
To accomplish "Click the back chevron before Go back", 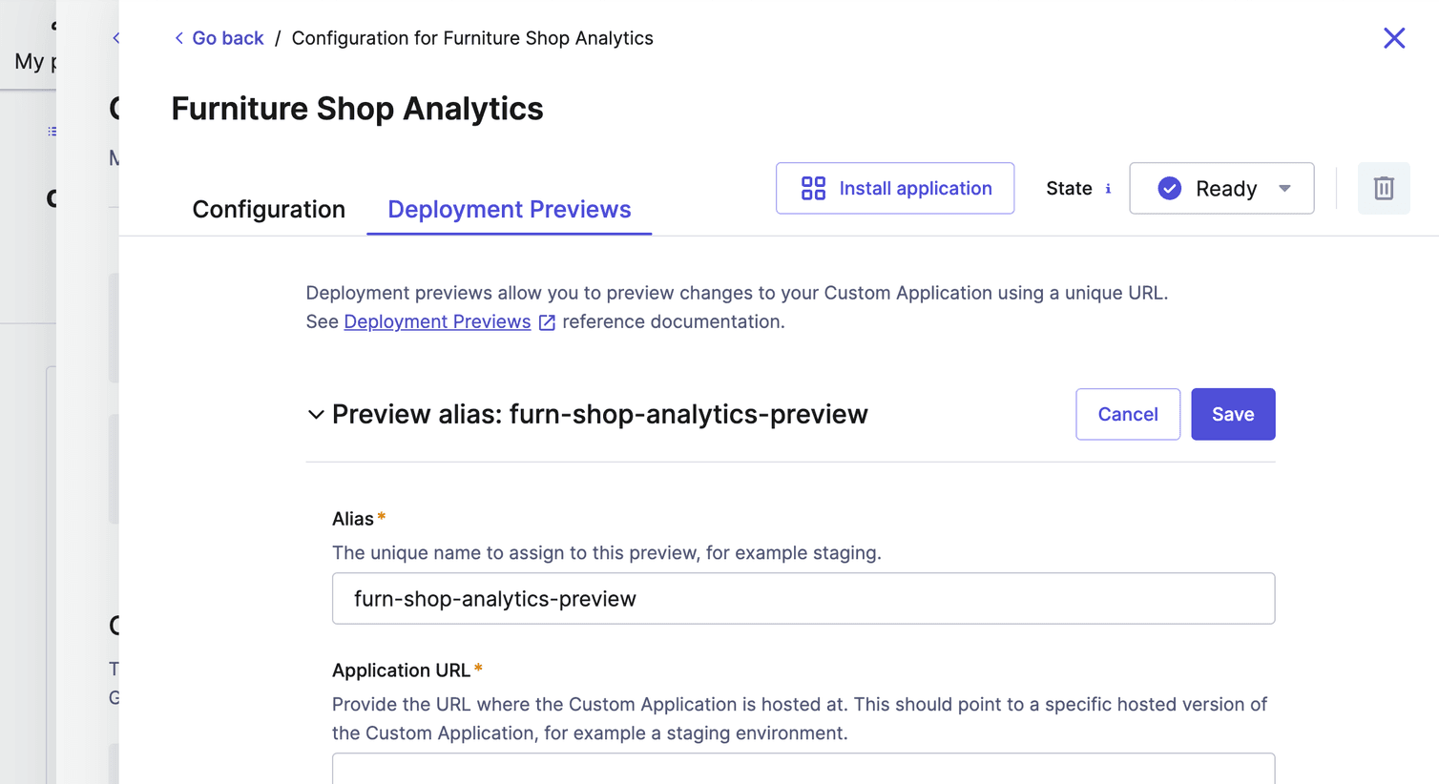I will (x=177, y=37).
